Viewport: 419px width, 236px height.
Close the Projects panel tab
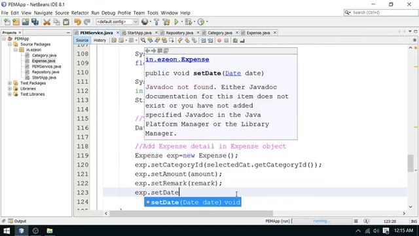[x=20, y=33]
